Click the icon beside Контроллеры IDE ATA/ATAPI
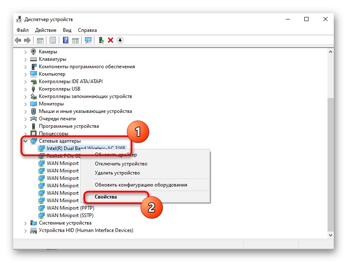 coord(34,81)
